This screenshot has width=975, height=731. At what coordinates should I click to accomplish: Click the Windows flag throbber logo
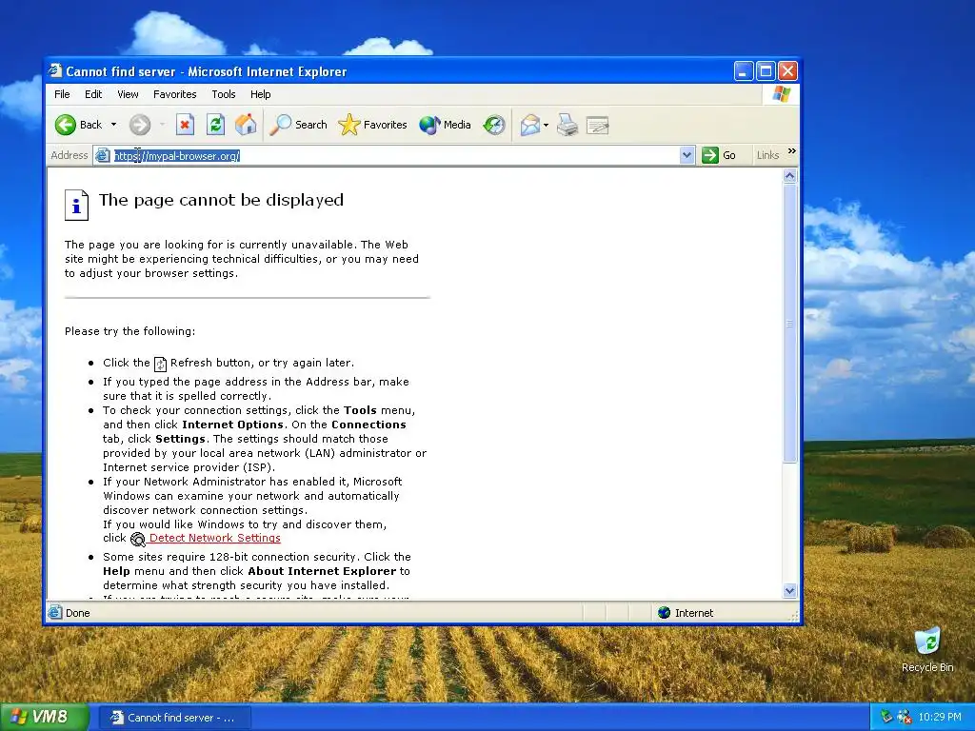781,94
